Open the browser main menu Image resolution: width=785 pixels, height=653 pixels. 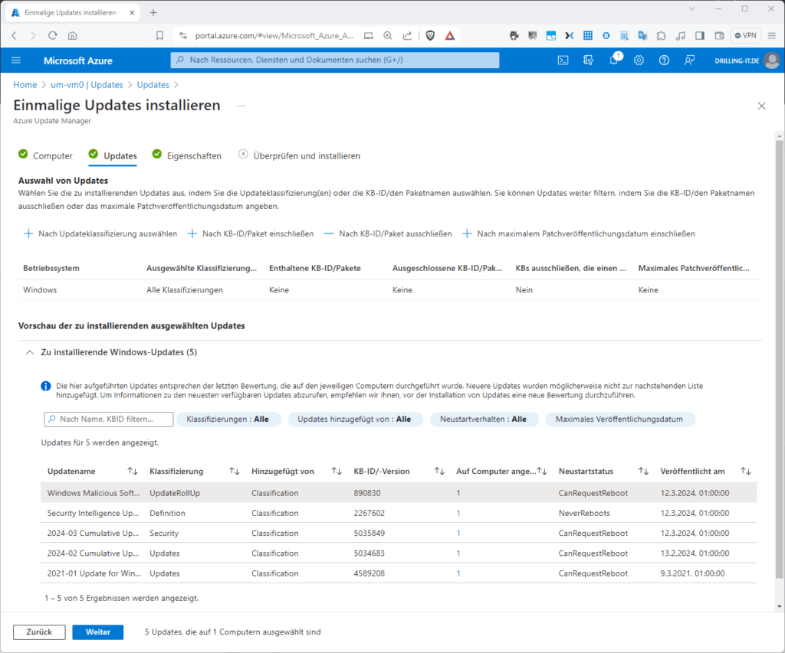pos(771,35)
